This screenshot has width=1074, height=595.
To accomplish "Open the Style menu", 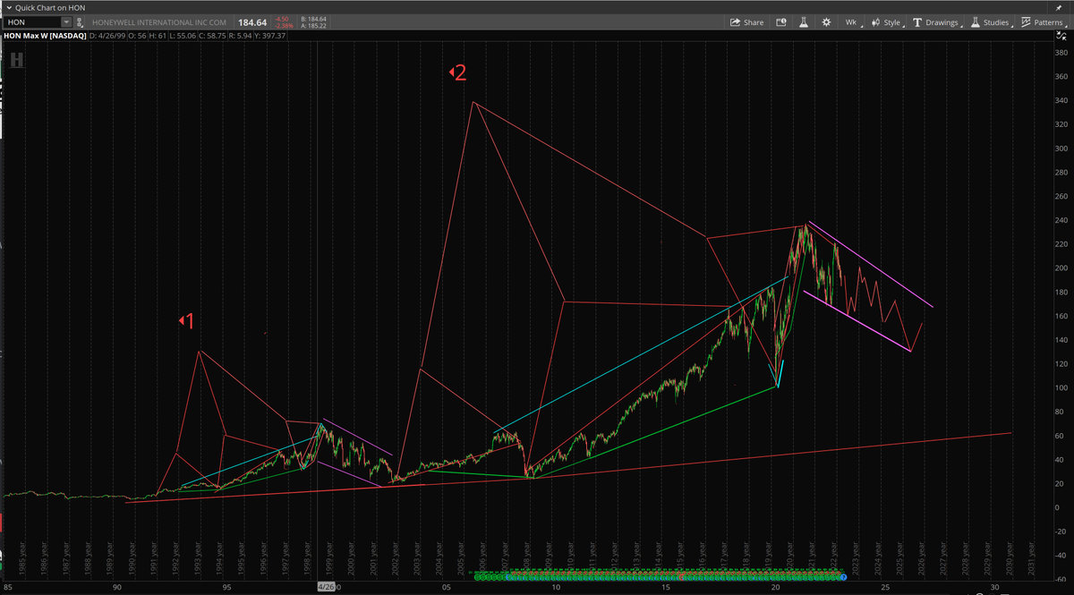I will tap(886, 22).
